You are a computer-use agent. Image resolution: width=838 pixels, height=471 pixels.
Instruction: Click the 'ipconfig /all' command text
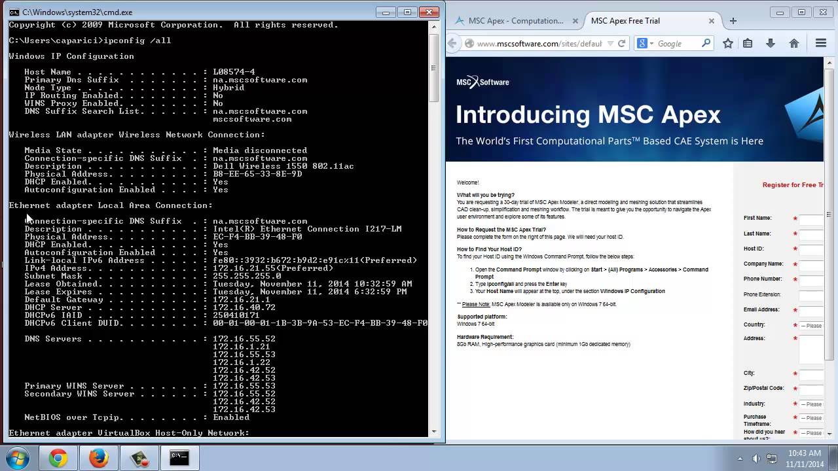coord(137,41)
